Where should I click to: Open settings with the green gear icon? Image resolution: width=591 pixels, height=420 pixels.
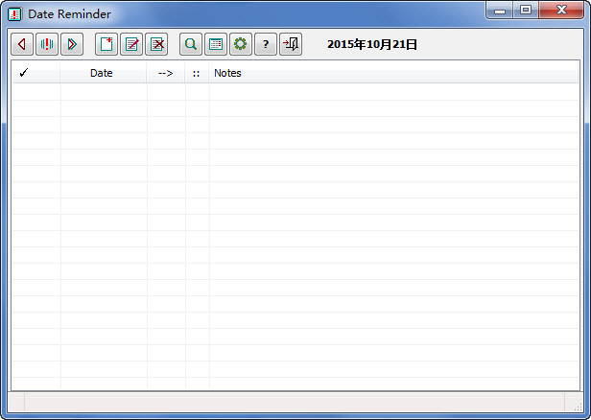(x=241, y=44)
